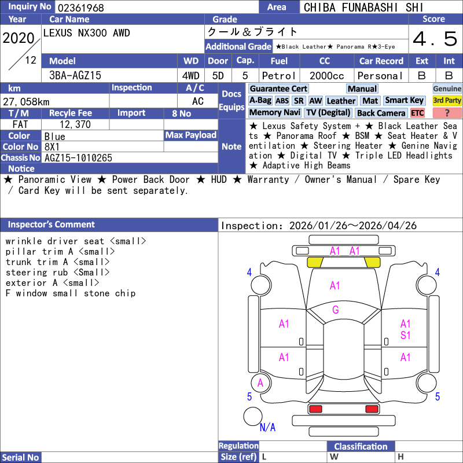
Task: Select the G mark on the windshield
Action: (335, 310)
